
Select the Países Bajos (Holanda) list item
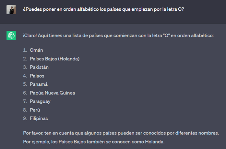pyautogui.click(x=54, y=59)
